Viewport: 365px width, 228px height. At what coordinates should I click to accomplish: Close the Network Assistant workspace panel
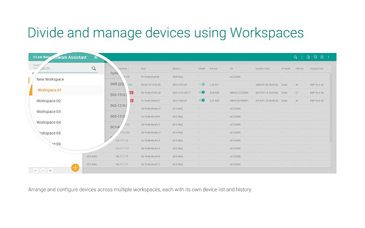[x=96, y=57]
